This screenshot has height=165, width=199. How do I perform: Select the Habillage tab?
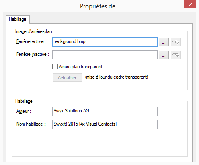[x=18, y=19]
